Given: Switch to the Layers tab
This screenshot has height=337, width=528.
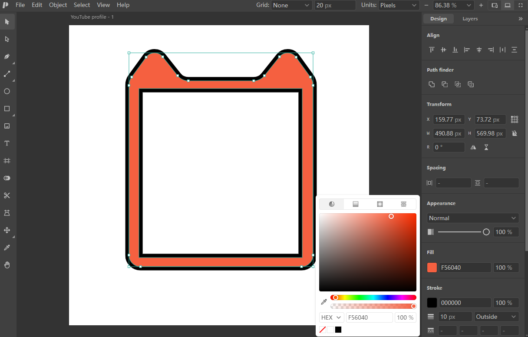Looking at the screenshot, I should click(470, 19).
